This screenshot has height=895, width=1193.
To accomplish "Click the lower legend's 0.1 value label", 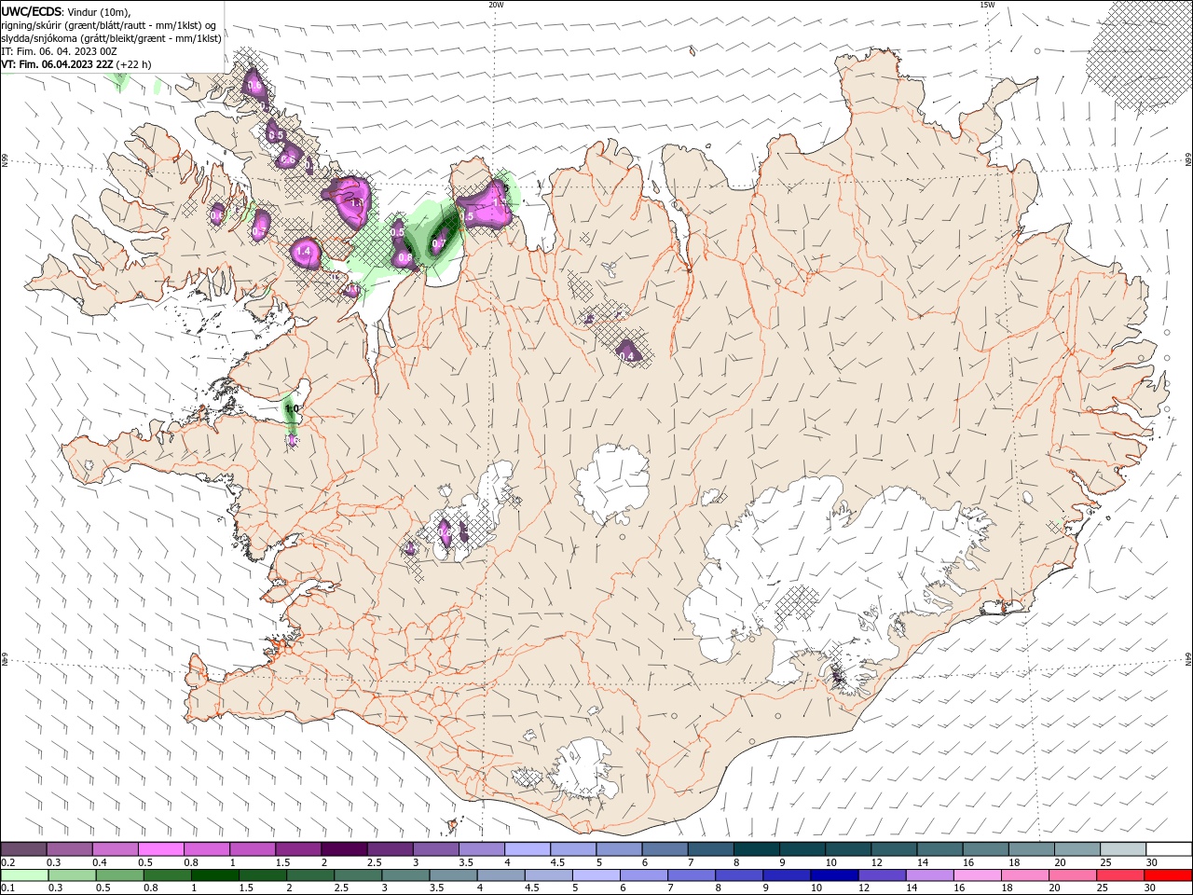I will [x=8, y=888].
